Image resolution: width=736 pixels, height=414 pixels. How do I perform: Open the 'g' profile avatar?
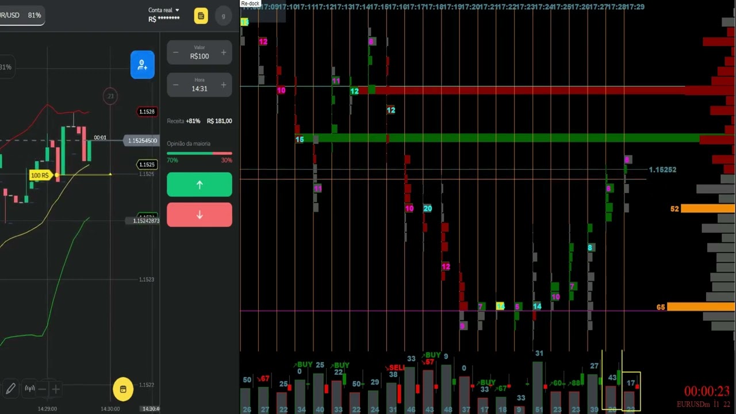tap(224, 16)
